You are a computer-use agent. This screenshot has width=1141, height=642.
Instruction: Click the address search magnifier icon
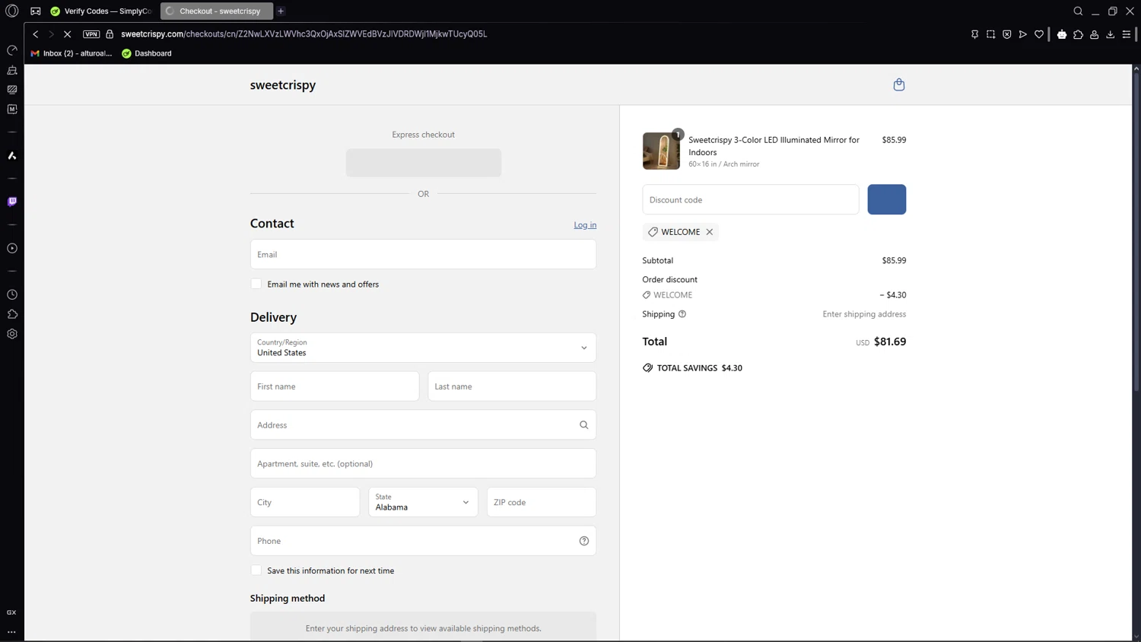click(x=583, y=425)
